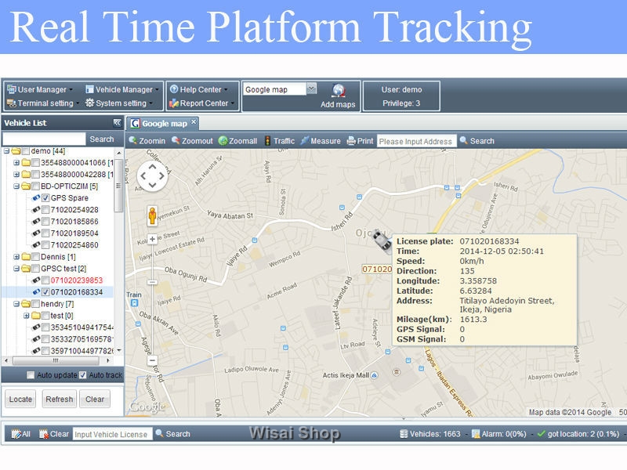Uncheck the GPS Spare vehicle checkbox

pos(46,198)
